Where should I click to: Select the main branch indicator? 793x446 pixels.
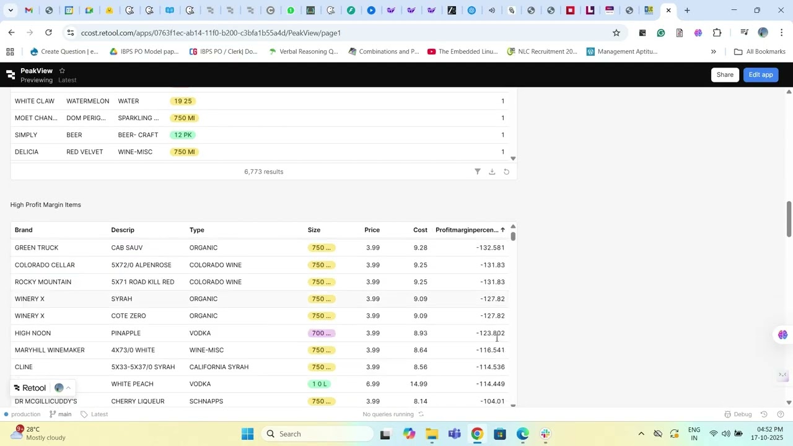tap(60, 414)
